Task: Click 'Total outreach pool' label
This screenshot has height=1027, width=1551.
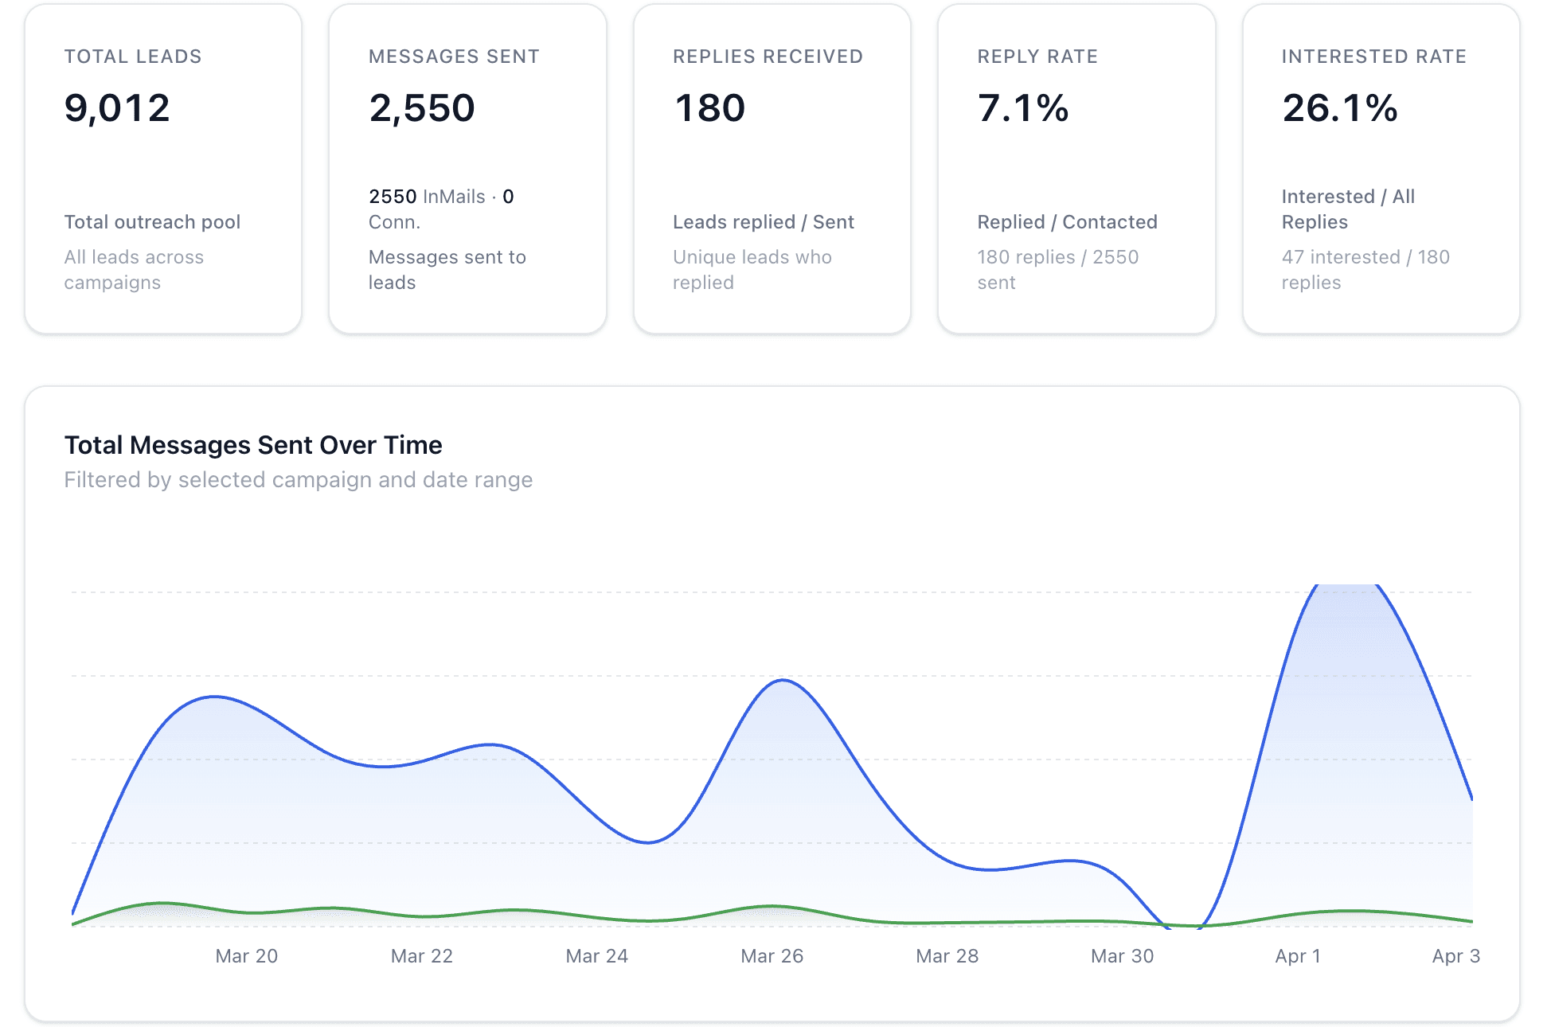Action: click(152, 222)
